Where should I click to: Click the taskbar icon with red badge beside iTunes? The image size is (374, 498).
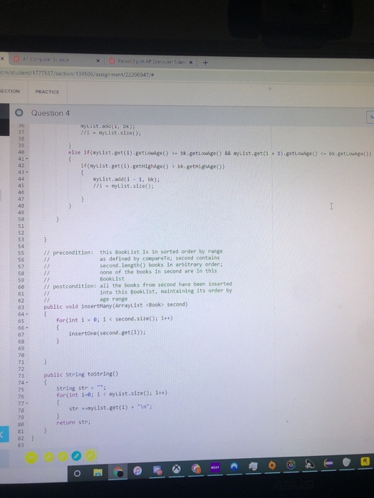157,470
